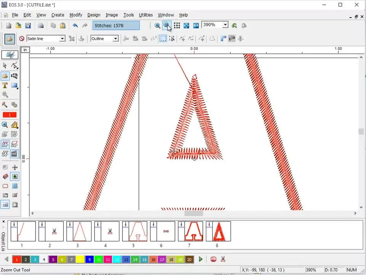The width and height of the screenshot is (366, 275).
Task: Click the Undo arrow icon
Action: pos(75,25)
